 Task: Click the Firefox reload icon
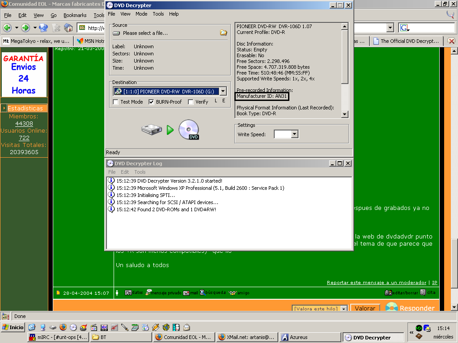[x=43, y=28]
